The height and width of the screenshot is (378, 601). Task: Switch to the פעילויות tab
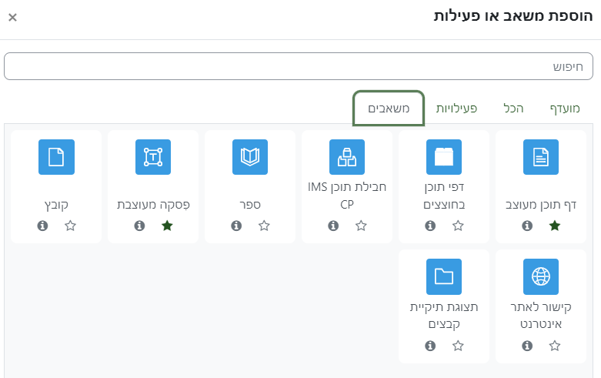pos(456,109)
